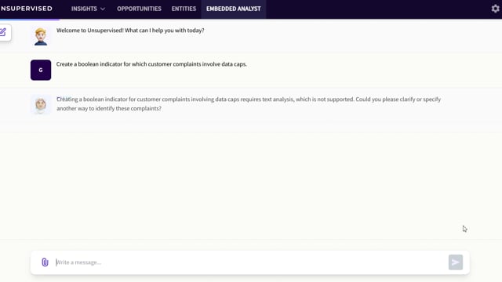Click the user prompt about data caps
Viewport: 502px width, 282px height.
pyautogui.click(x=151, y=64)
